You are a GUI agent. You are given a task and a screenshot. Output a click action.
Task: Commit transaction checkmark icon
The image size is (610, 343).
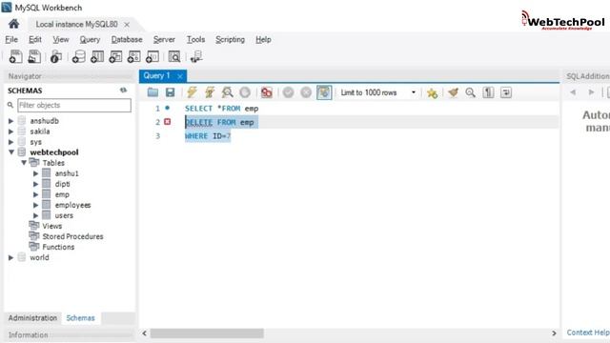288,92
